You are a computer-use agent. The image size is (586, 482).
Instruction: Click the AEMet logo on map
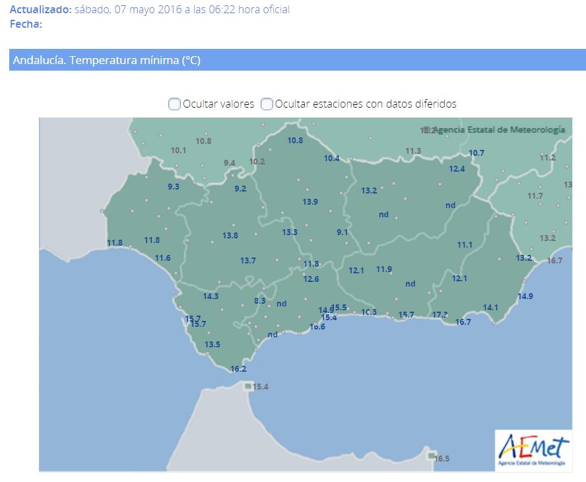(533, 449)
